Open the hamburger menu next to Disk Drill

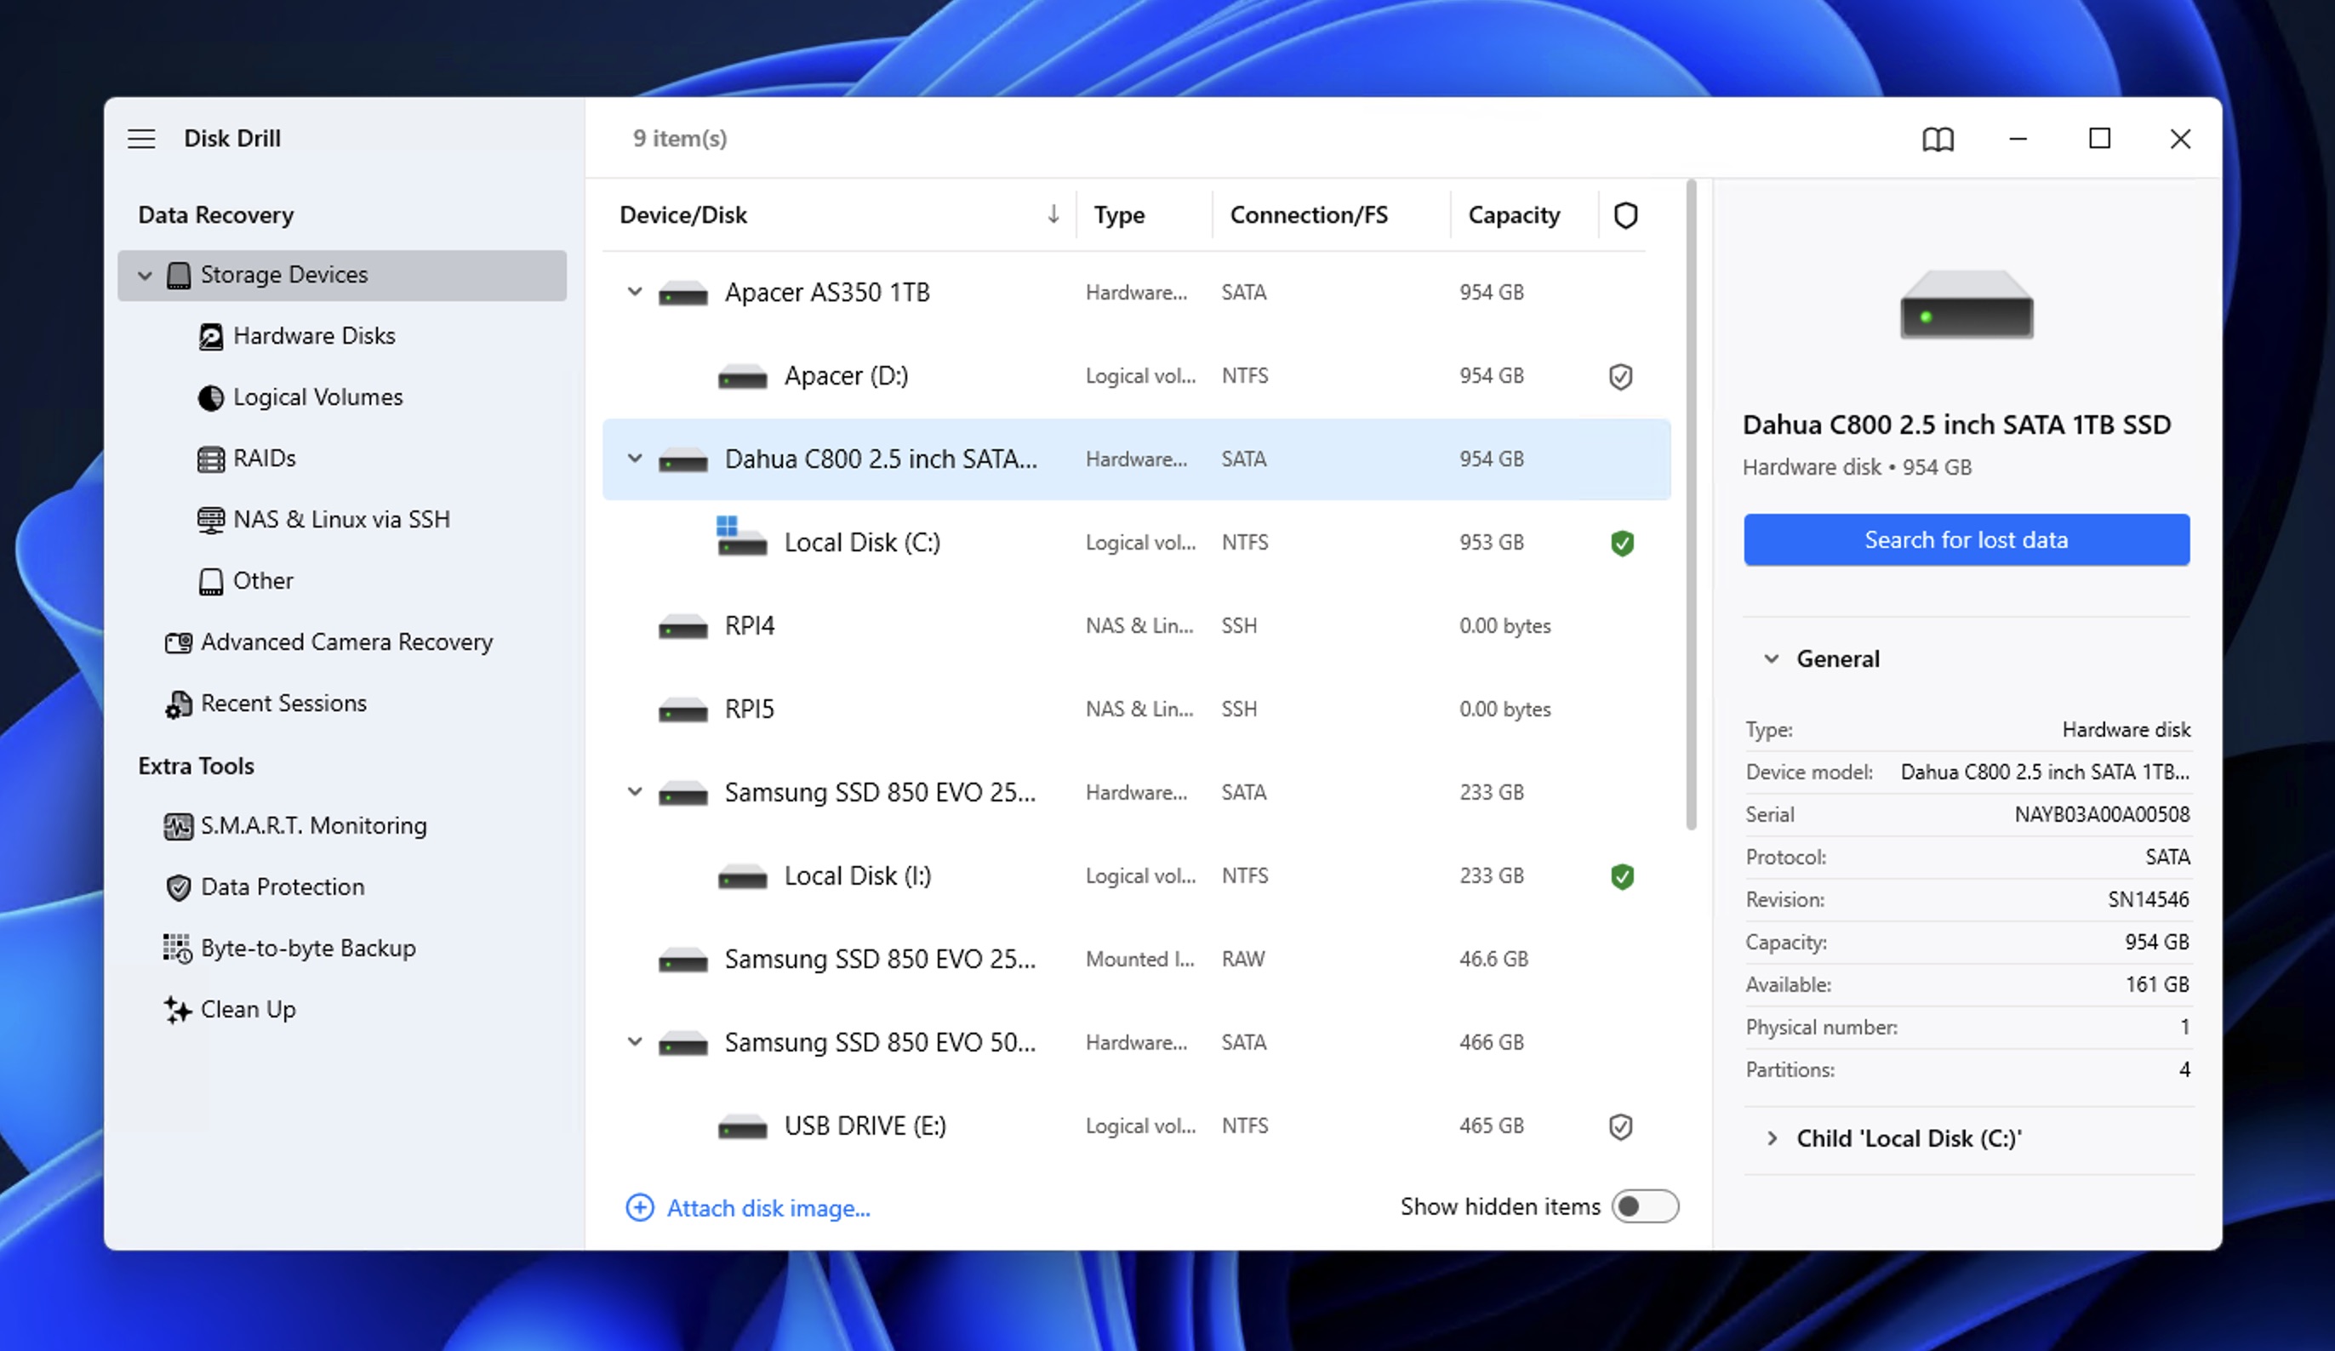tap(141, 138)
